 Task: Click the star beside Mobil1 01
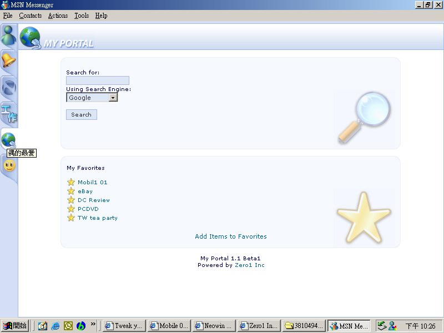pos(71,182)
